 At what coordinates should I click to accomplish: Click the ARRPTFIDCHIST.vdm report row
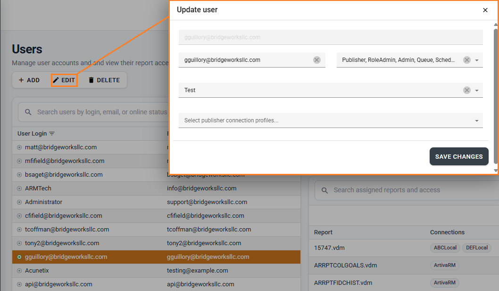click(404, 282)
